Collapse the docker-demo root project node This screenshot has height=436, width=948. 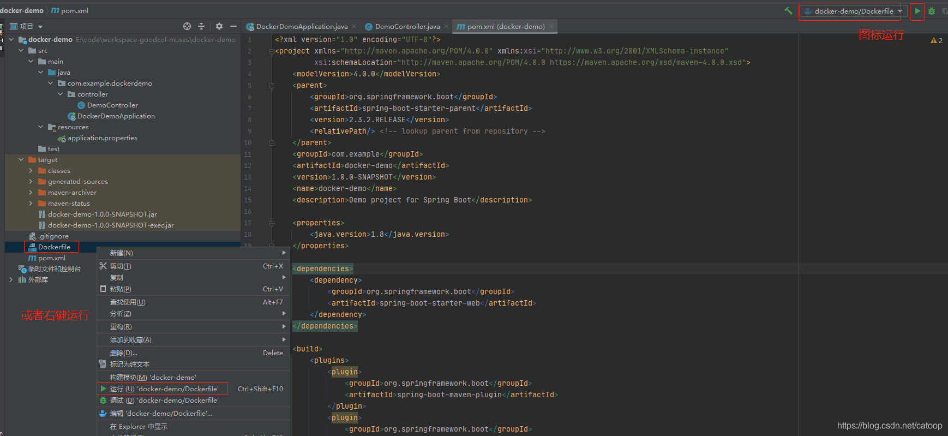[x=11, y=39]
